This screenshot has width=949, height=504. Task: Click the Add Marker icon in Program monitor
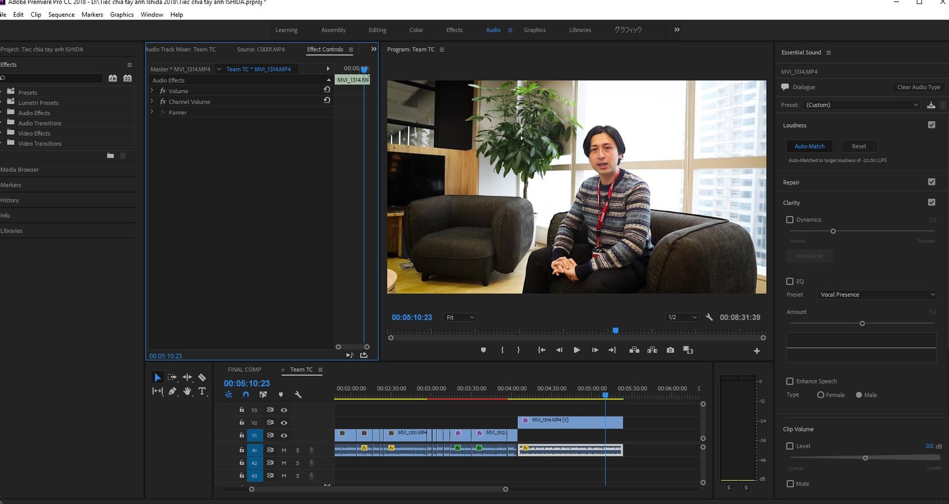point(483,350)
